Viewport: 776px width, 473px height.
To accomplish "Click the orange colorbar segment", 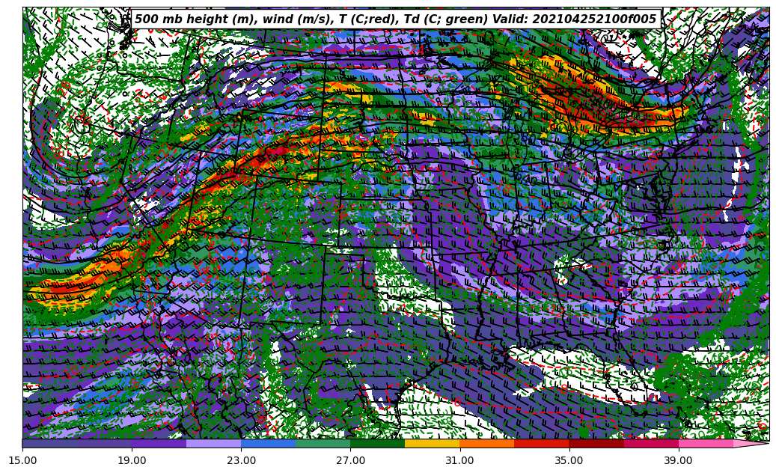I will click(x=486, y=443).
